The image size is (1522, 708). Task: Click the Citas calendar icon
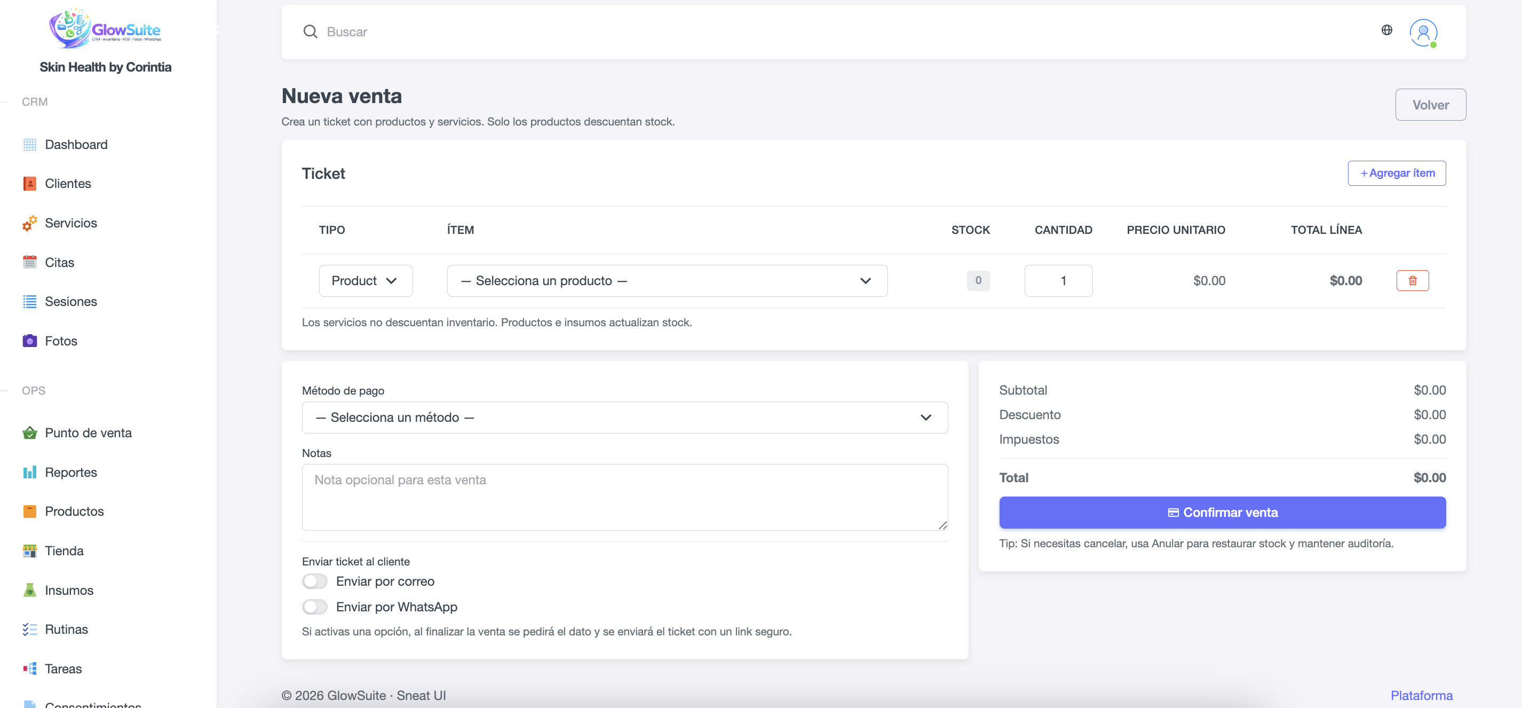[29, 262]
